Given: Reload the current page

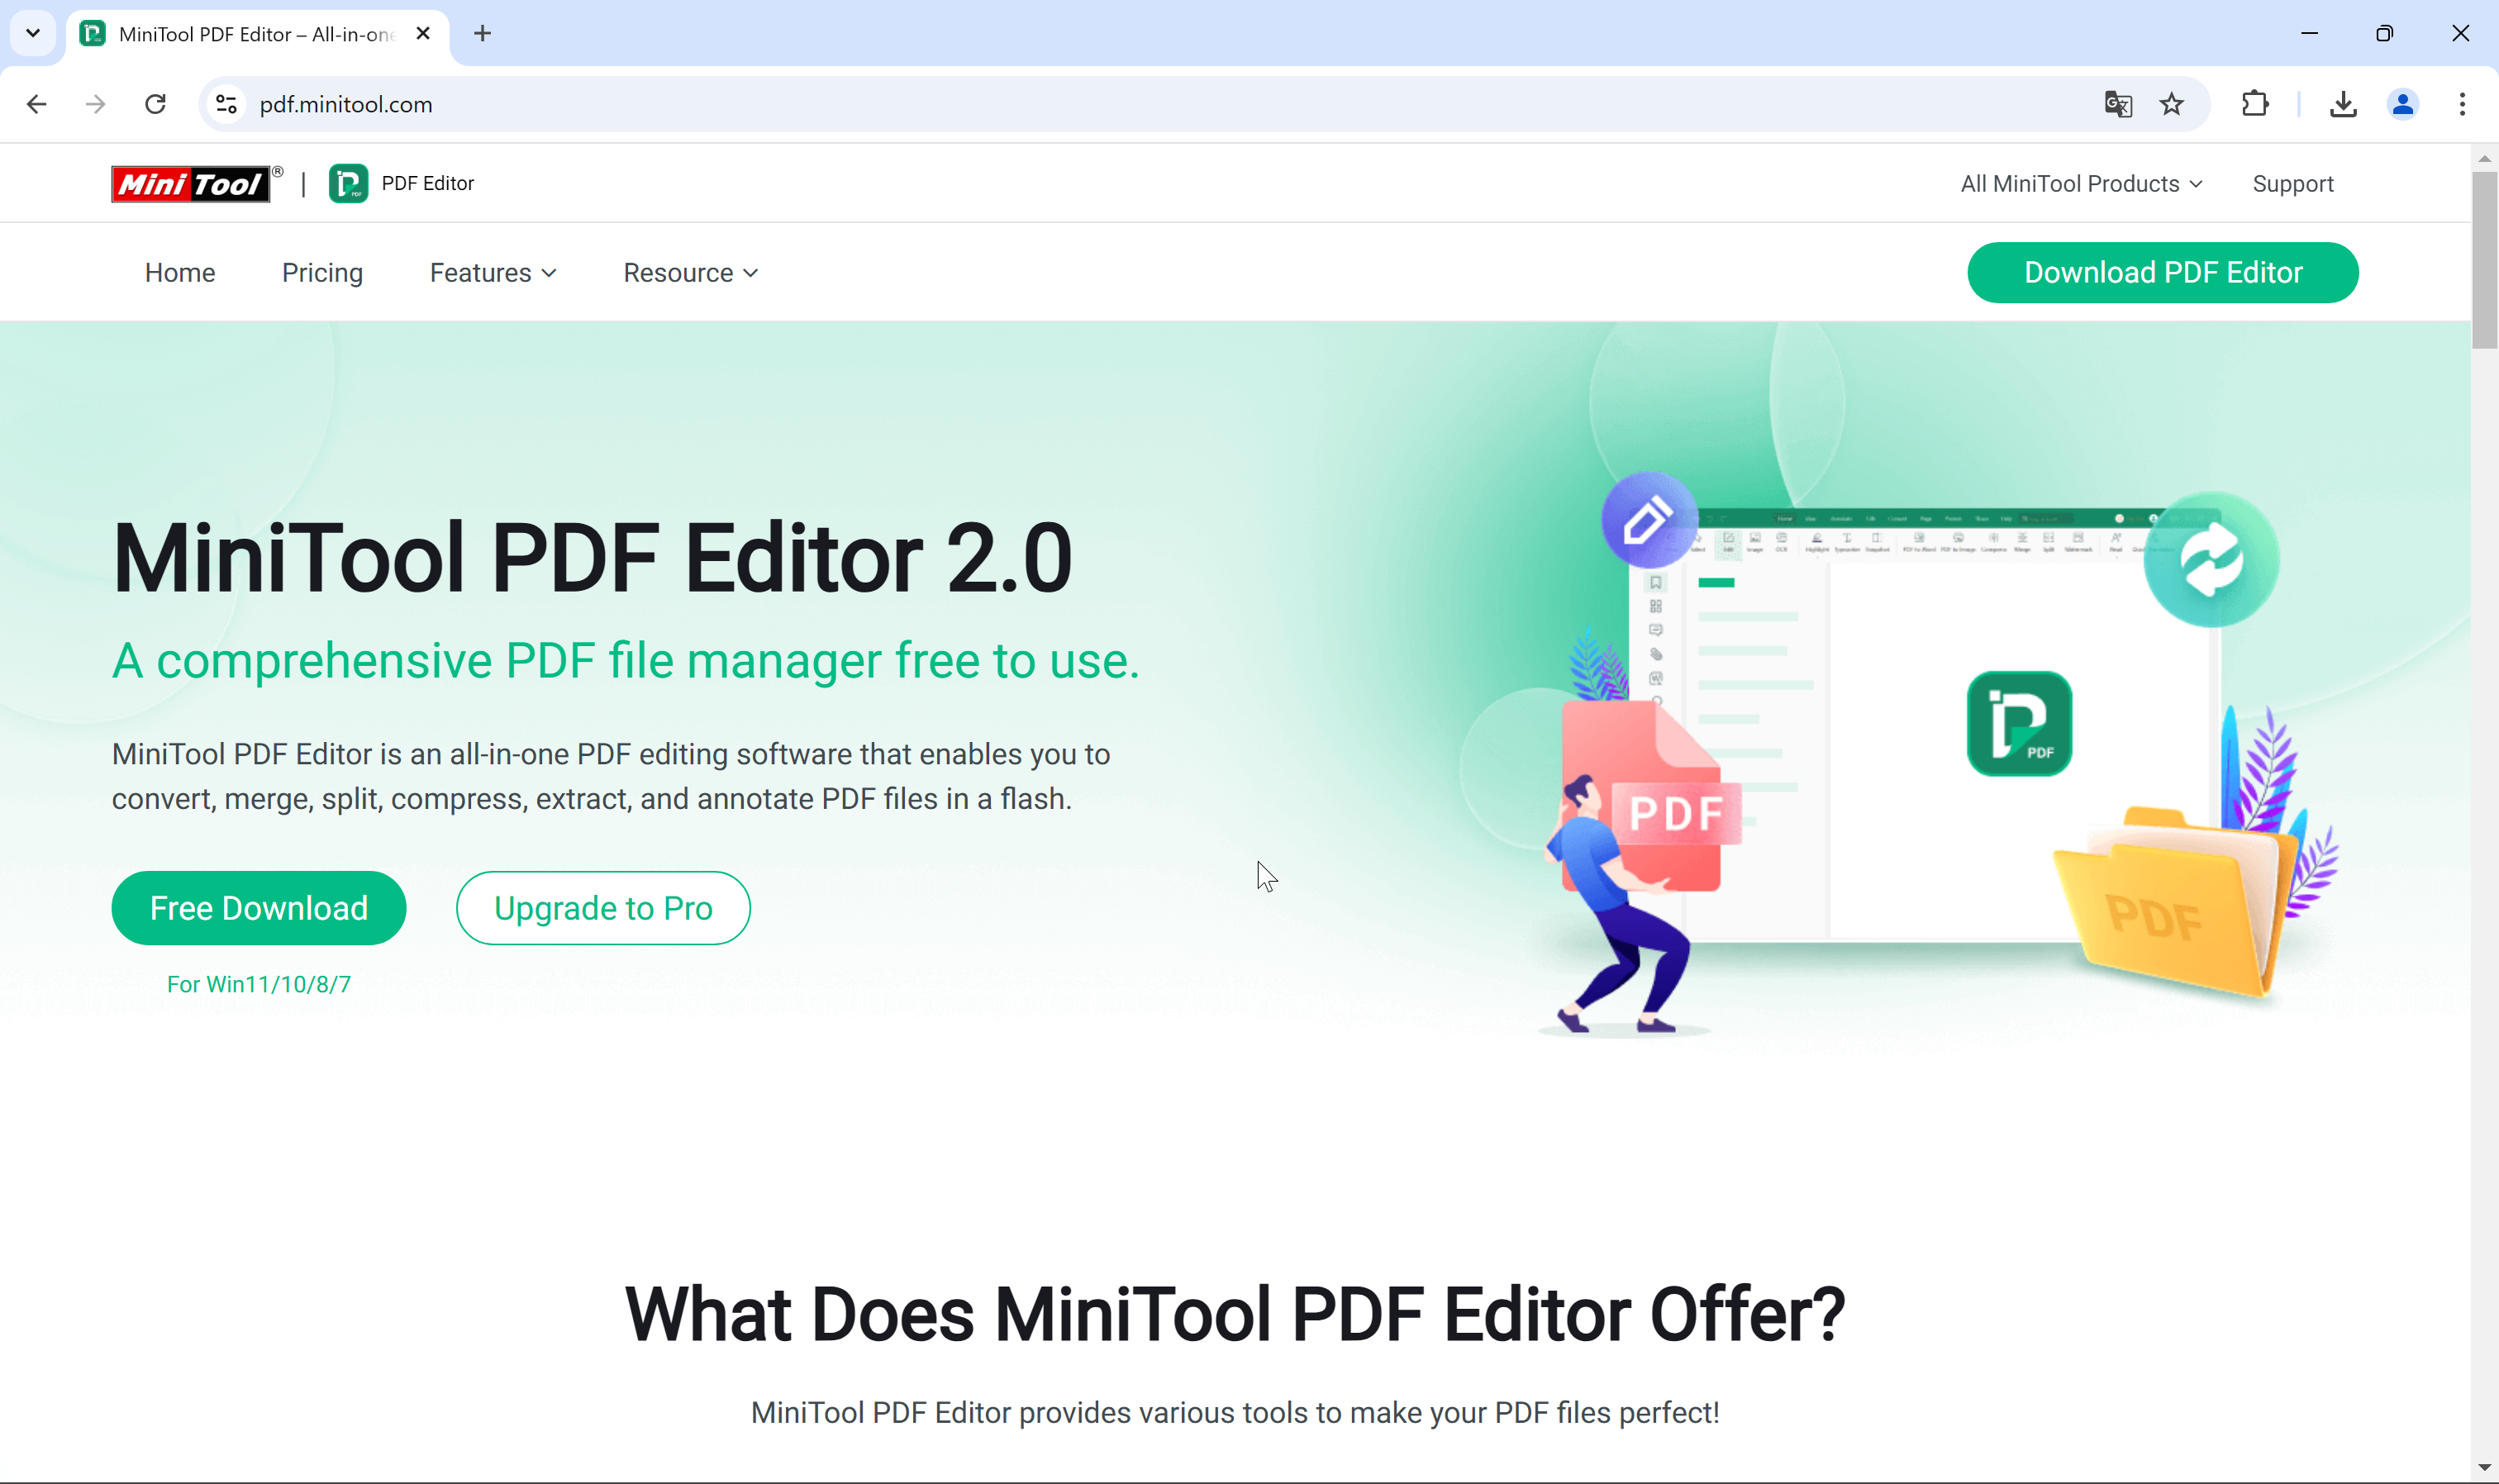Looking at the screenshot, I should click(x=155, y=104).
